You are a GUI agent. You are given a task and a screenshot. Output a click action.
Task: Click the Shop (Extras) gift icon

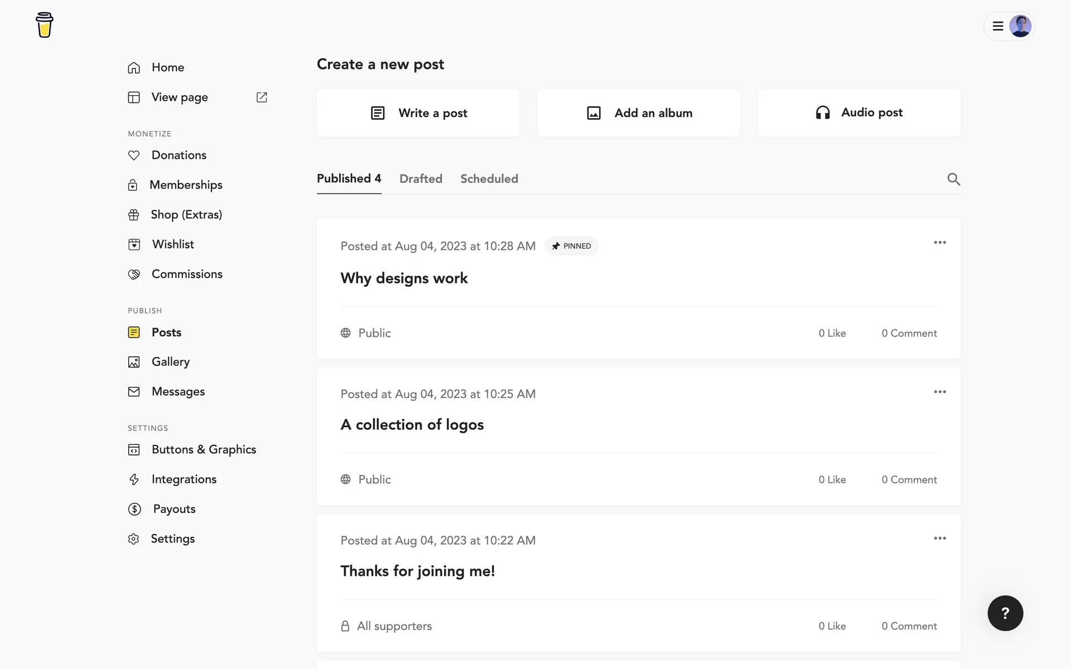click(134, 215)
